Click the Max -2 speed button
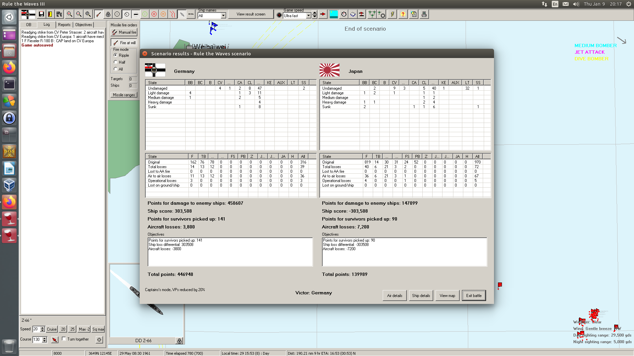The image size is (634, 356). (x=84, y=329)
